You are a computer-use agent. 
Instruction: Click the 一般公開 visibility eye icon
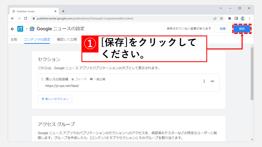point(91,79)
